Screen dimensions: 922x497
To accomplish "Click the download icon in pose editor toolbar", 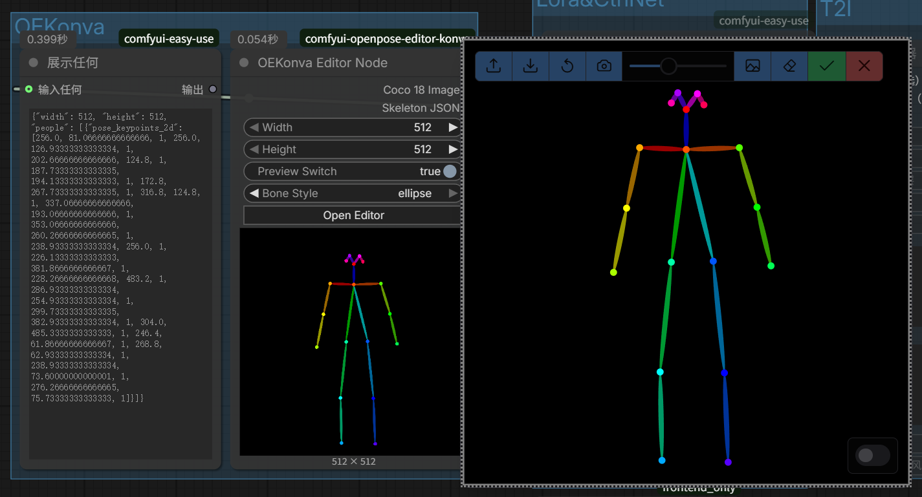I will click(x=531, y=66).
